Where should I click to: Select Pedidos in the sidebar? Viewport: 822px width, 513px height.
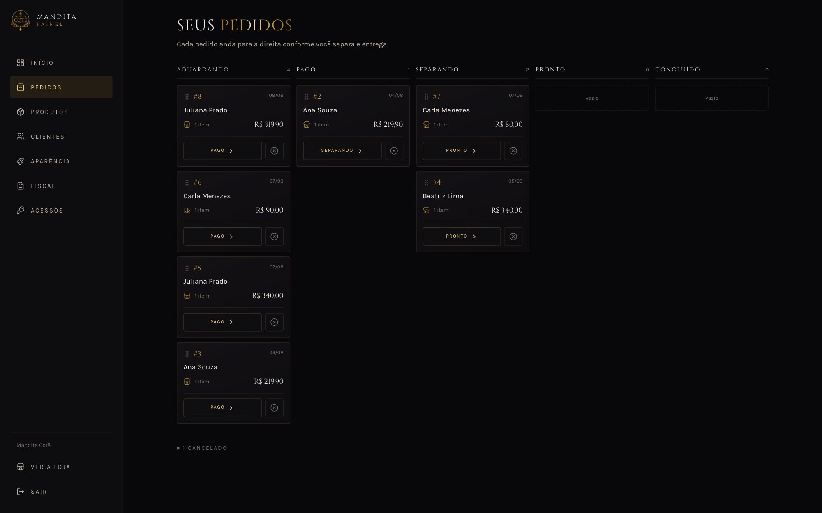[x=61, y=87]
